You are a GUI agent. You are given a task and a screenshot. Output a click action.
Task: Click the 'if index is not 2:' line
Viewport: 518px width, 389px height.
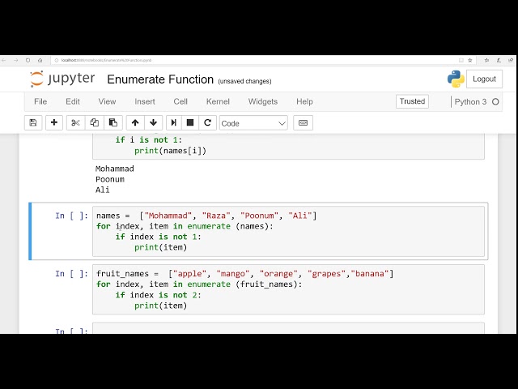coord(159,295)
